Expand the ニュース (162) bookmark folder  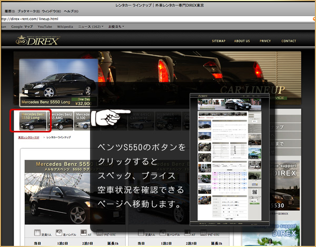(x=91, y=27)
